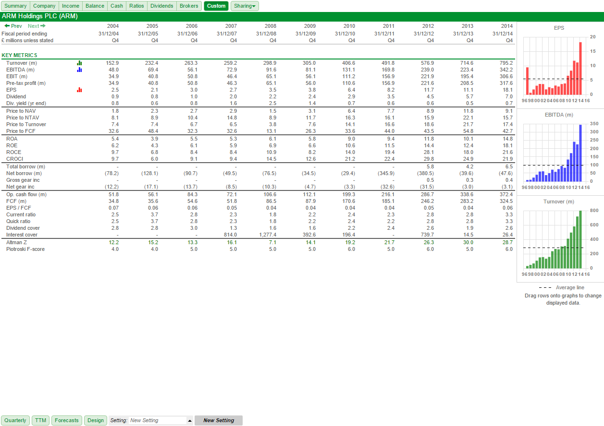Select the ROCE row label
This screenshot has height=426, width=604.
[x=14, y=152]
